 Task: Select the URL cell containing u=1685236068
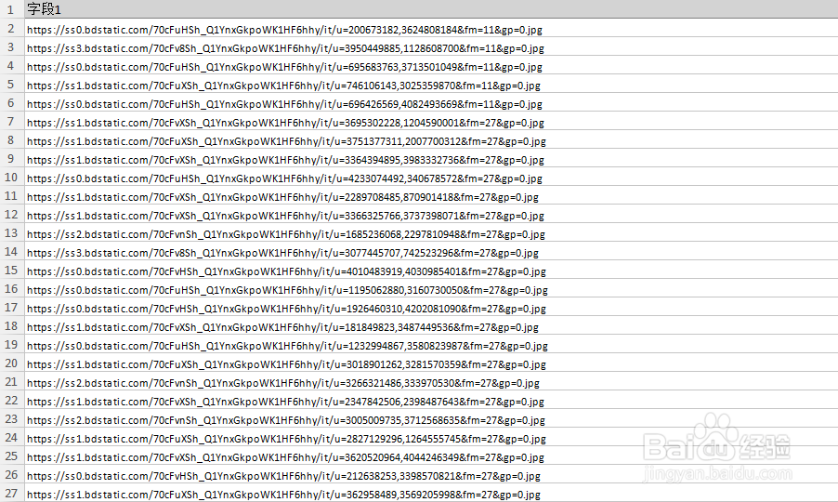coord(431,232)
